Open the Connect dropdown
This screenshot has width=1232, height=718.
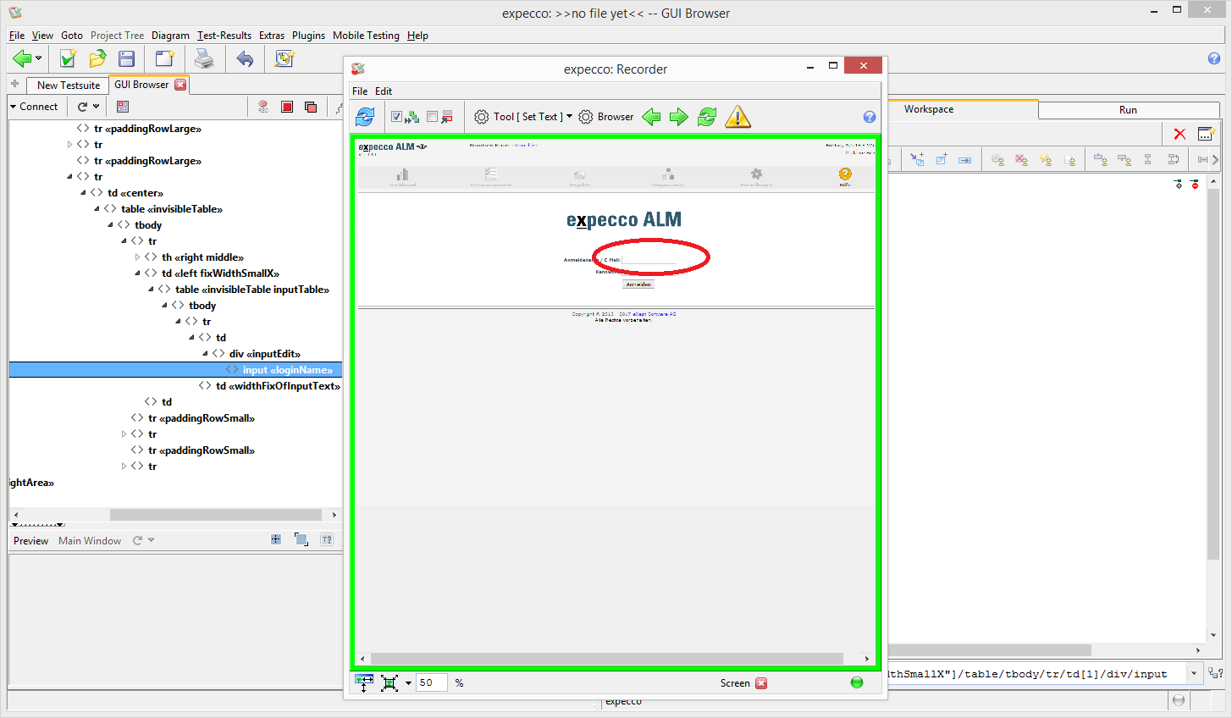pos(34,107)
